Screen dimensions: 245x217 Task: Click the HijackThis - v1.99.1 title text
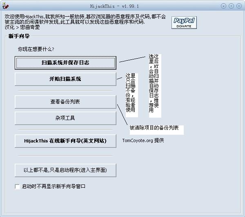[x=114, y=6]
